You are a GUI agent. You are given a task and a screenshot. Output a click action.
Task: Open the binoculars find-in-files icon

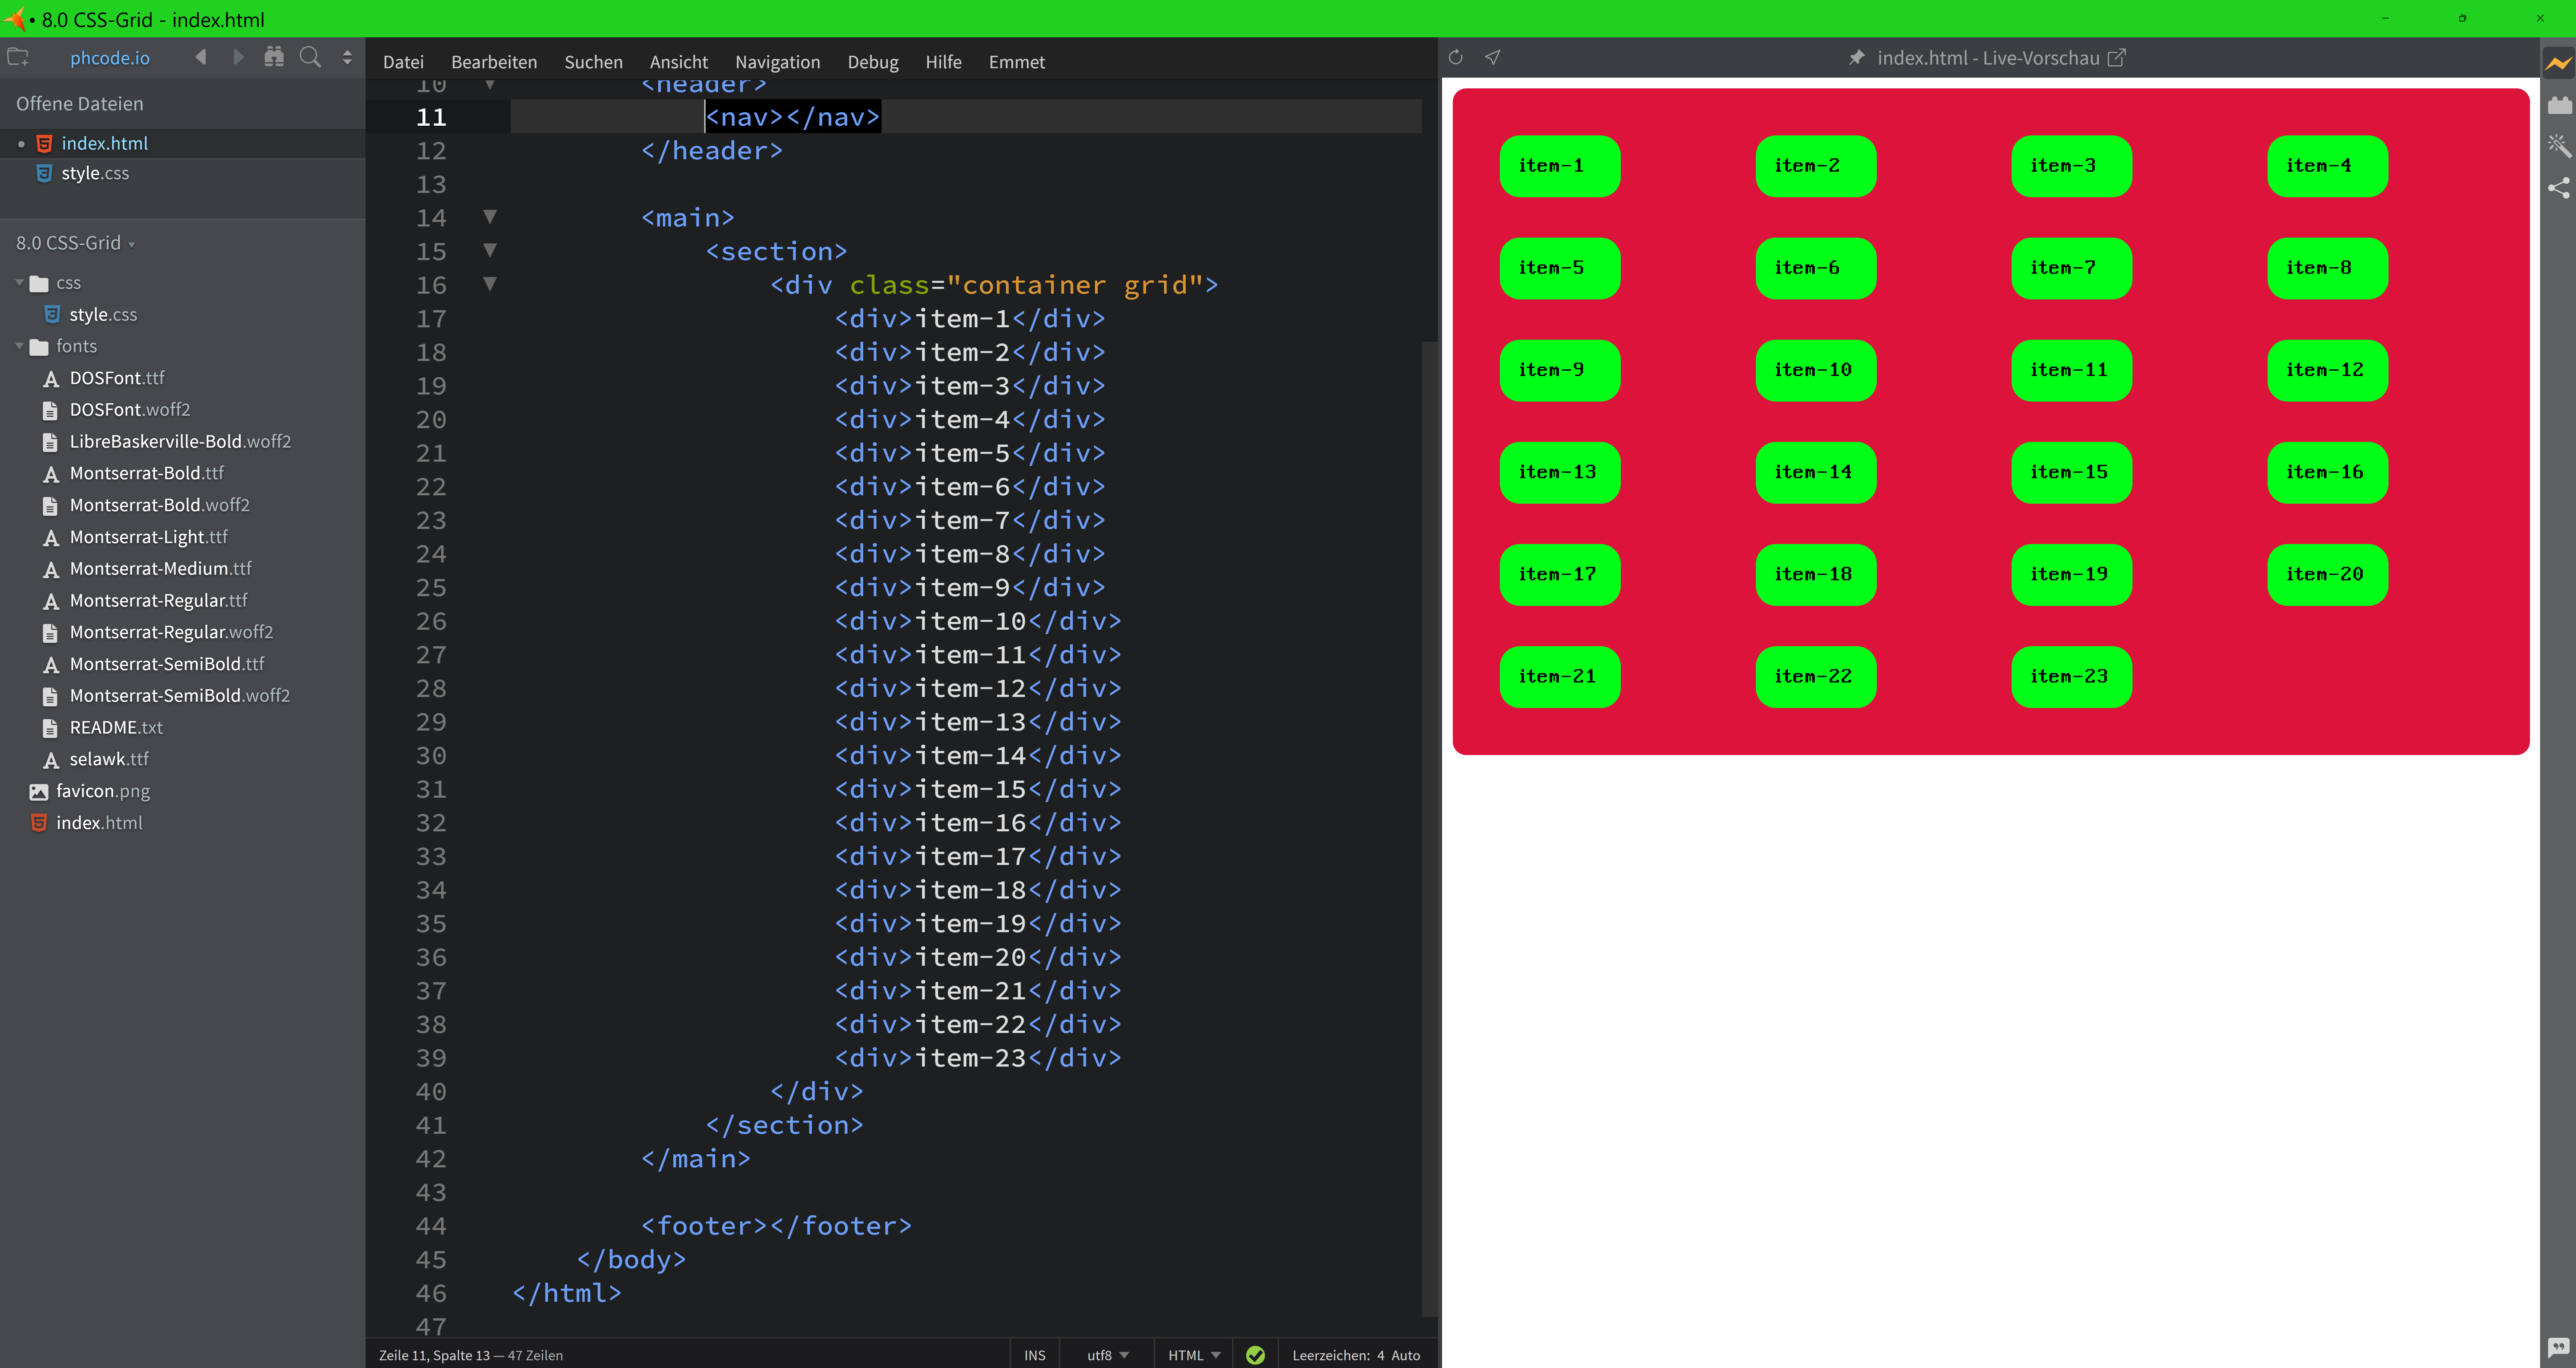274,57
